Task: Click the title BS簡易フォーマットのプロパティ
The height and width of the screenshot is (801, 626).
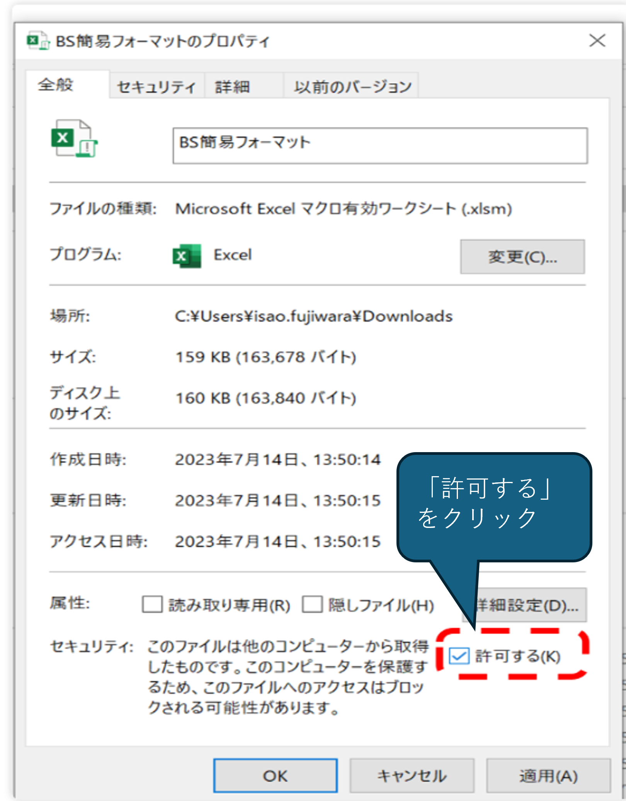Action: pyautogui.click(x=162, y=41)
